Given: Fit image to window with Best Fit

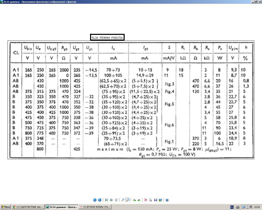Looking at the screenshot, I should tap(106, 200).
